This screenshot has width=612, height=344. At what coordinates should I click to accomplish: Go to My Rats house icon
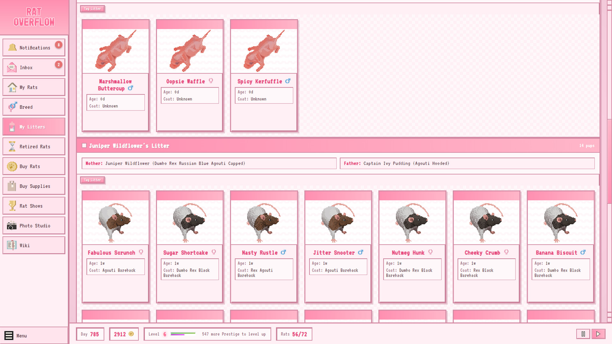[x=12, y=87]
